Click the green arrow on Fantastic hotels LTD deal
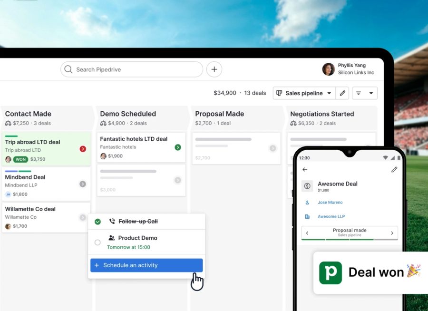Screen dimensions: 428x311 [x=178, y=147]
